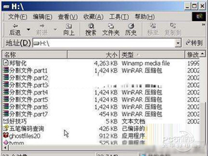
Task: Select the 分割文件.part3 archive icon
Action: click(x=6, y=84)
